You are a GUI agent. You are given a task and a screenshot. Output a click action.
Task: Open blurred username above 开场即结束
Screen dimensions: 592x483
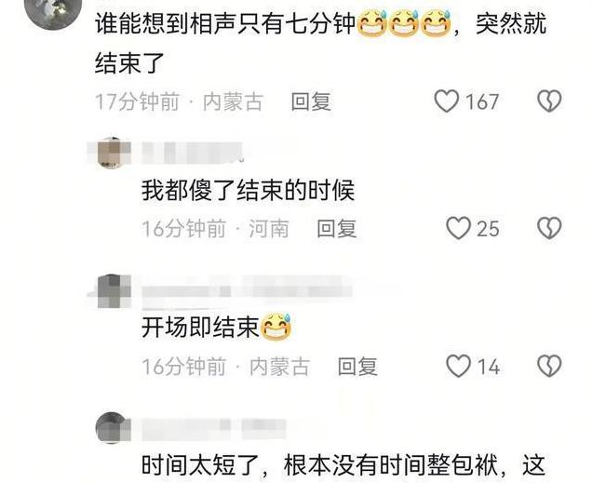pos(248,291)
